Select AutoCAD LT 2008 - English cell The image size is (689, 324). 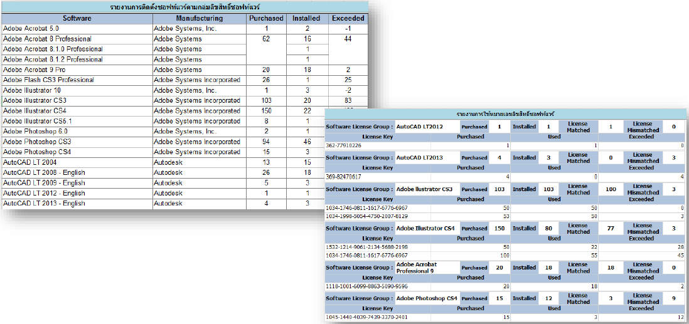coord(77,172)
